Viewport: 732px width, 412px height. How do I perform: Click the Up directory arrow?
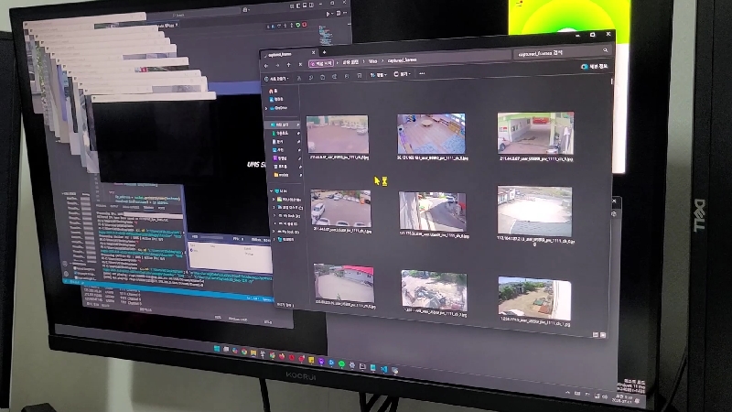[x=289, y=64]
